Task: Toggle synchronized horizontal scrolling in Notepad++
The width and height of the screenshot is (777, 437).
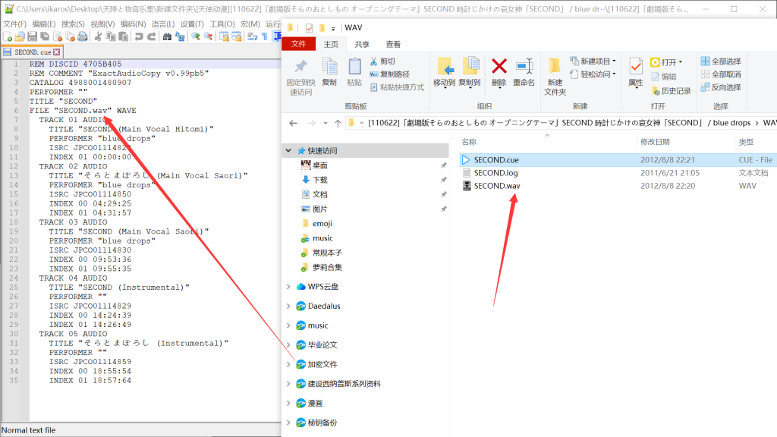Action: [x=237, y=36]
